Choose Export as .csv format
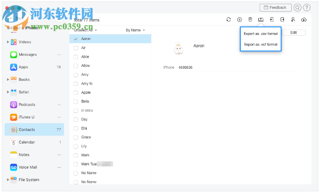This screenshot has height=196, width=328. [x=261, y=34]
